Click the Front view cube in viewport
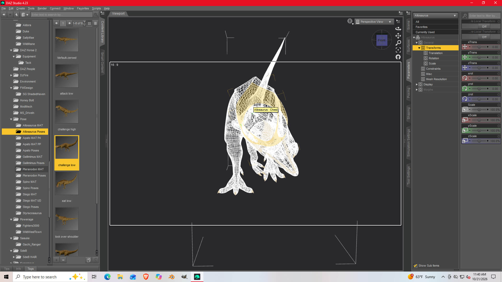The image size is (502, 282). coord(382,40)
